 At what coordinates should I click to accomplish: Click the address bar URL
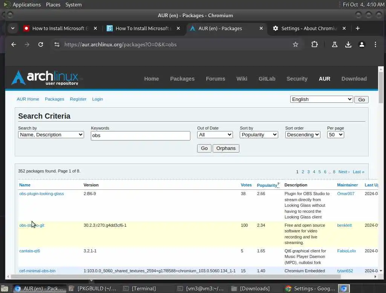click(x=120, y=44)
